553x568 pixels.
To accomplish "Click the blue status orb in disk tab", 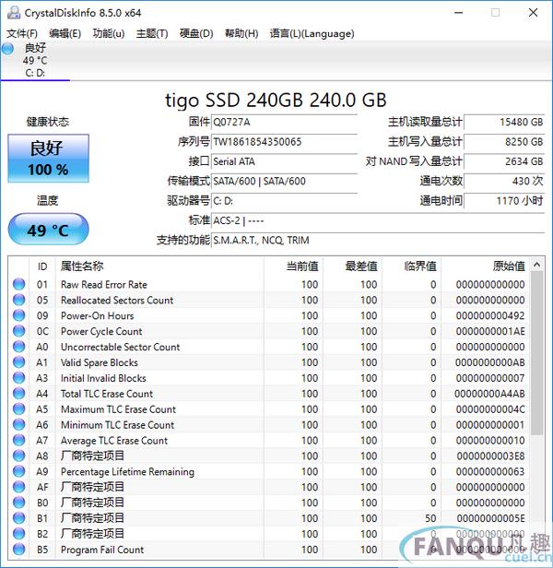I will pos(7,49).
